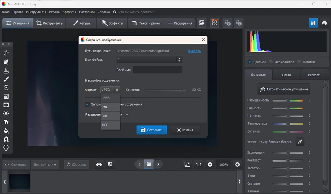Collapse left tool panel with double chevron
Screen dimensions: 331x194
(x=9, y=44)
